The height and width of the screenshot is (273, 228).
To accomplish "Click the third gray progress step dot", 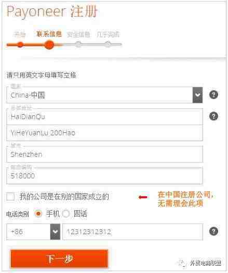I will (x=78, y=45).
